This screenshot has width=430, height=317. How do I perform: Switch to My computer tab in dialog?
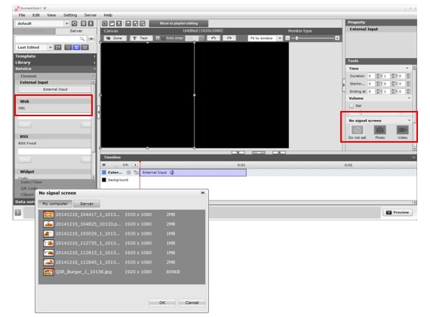pos(55,204)
